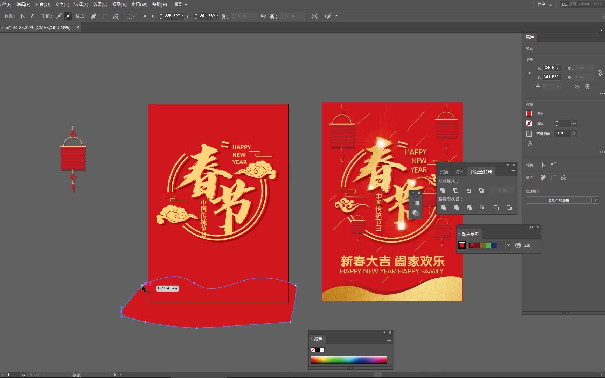Click X value stepper arrows in control bar

click(161, 16)
